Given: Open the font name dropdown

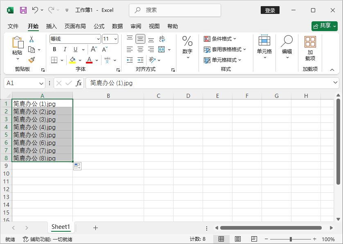Looking at the screenshot, I should tap(98, 39).
